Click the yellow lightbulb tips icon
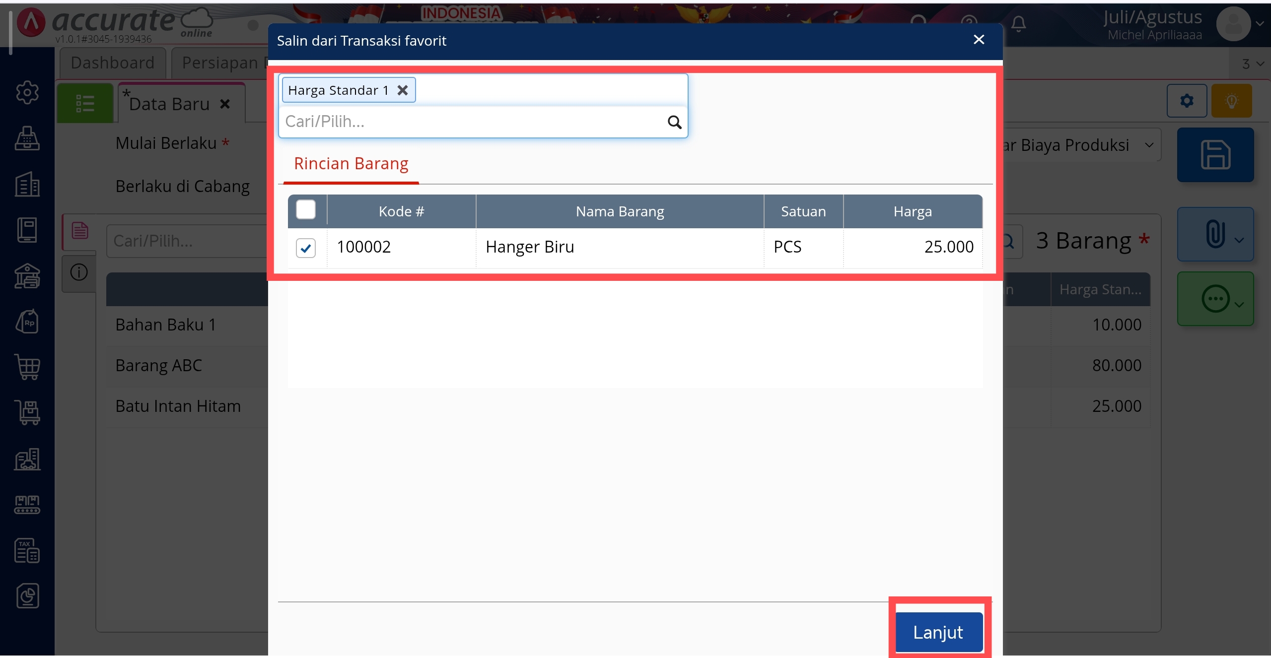The width and height of the screenshot is (1271, 658). (x=1231, y=101)
